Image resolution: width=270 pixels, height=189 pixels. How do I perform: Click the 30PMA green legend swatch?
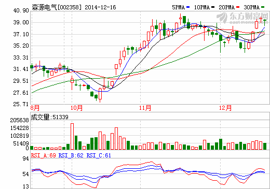tap(263, 7)
